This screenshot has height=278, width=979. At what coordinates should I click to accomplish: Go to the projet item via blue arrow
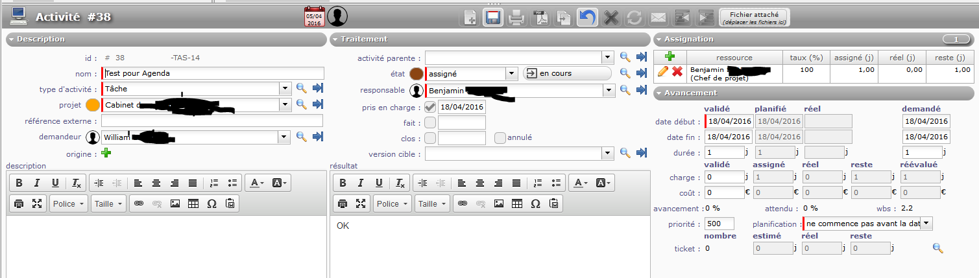click(x=318, y=104)
